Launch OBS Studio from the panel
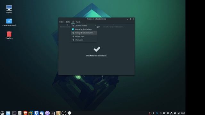 point(64,113)
